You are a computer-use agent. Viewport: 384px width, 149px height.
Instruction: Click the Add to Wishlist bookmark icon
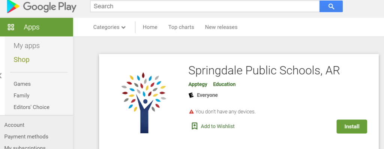point(195,126)
